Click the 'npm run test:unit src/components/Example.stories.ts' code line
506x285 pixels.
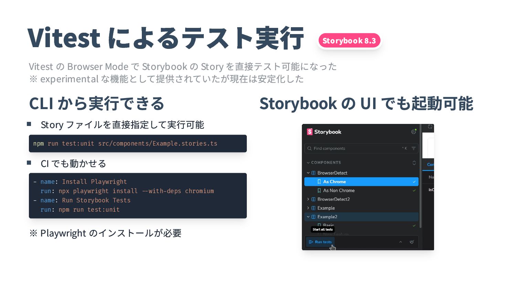125,144
